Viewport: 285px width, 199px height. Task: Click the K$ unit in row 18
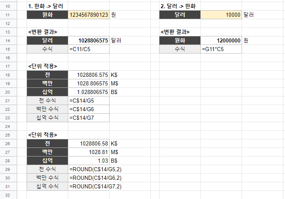[x=114, y=75]
